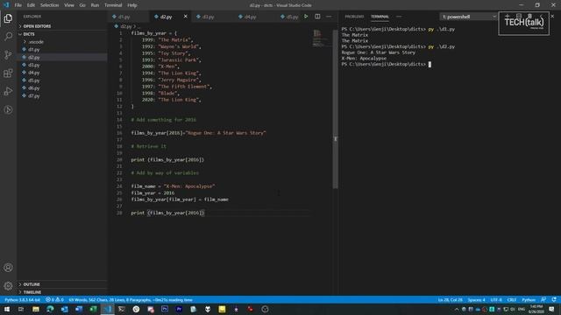Screen dimensions: 561x315
Task: Split the editor to the right
Action: (317, 17)
